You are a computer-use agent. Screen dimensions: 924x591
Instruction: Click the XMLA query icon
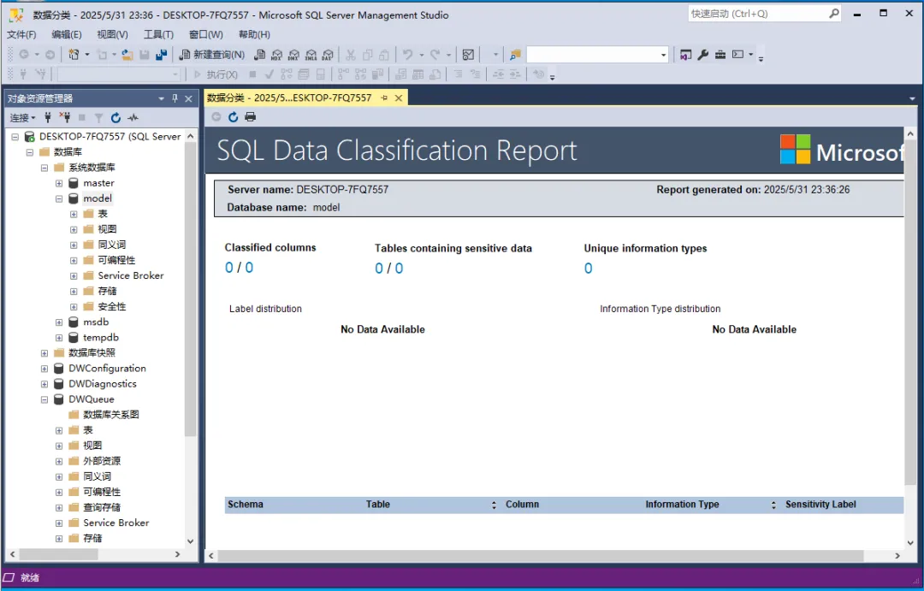click(x=311, y=55)
